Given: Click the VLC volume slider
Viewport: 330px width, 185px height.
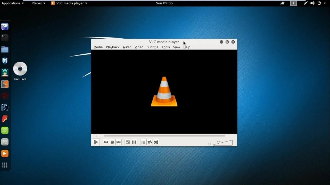Looking at the screenshot, I should click(x=223, y=143).
